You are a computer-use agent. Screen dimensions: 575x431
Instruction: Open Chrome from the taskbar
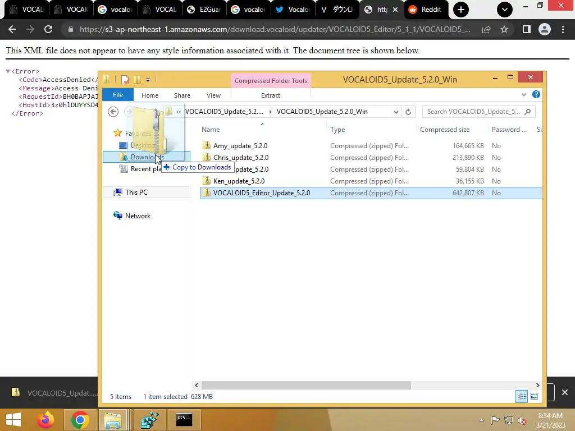(80, 420)
